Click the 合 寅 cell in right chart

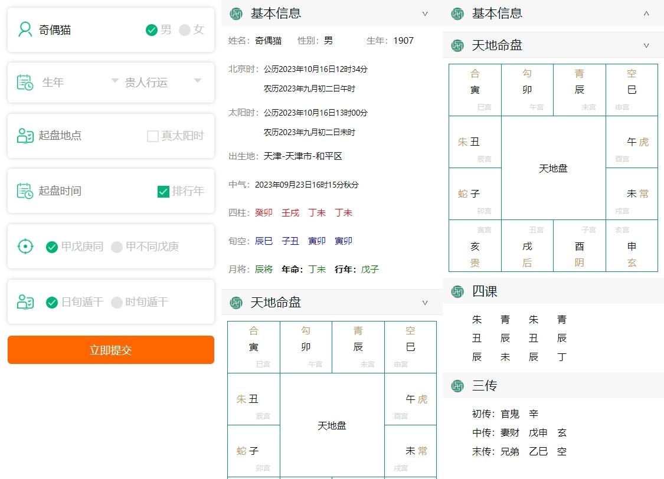[x=475, y=90]
